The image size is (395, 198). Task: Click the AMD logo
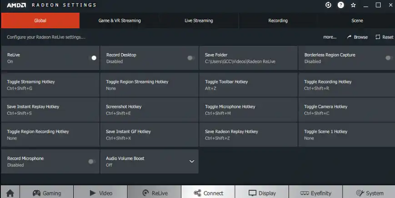[x=16, y=5]
